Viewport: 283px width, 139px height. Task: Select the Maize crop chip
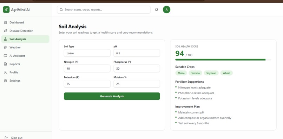coord(181,73)
